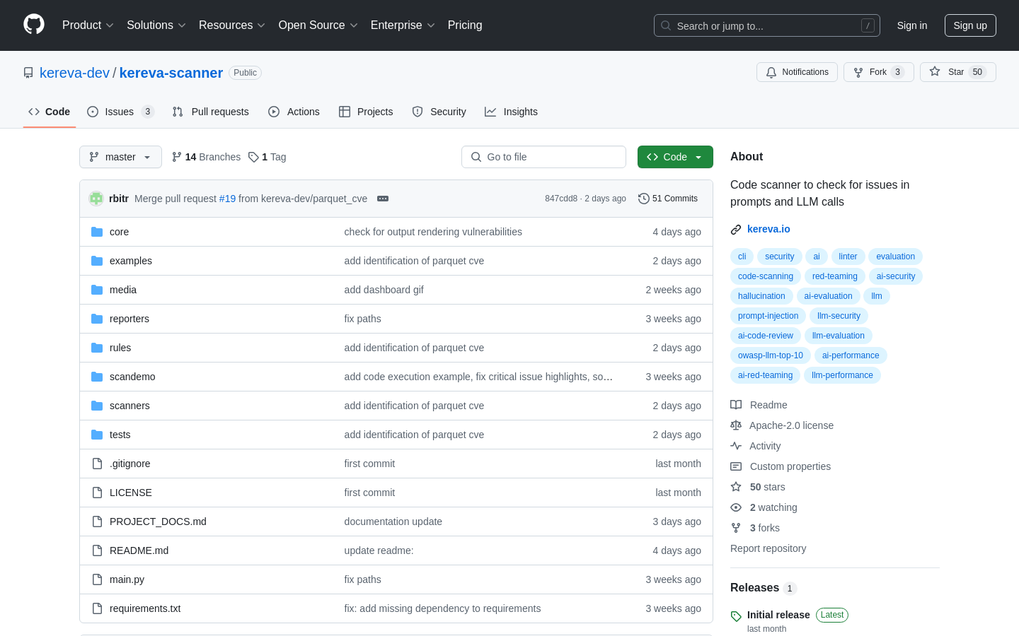Click the Sign in link

pos(912,25)
